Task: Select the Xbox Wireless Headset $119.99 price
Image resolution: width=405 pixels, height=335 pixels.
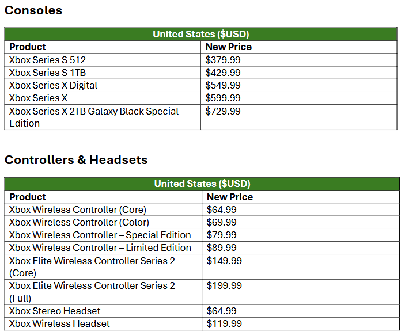Action: coord(224,323)
